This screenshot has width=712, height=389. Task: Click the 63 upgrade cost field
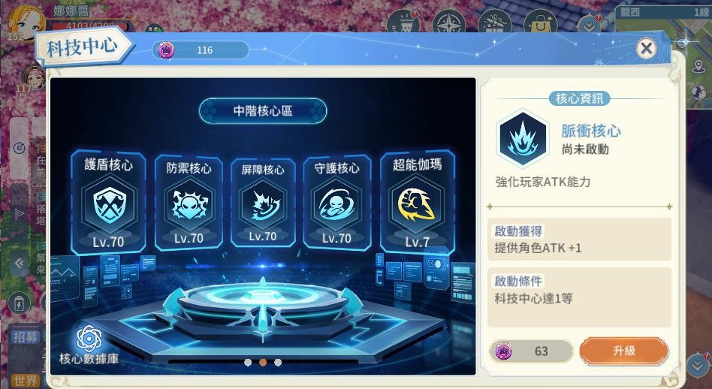531,351
